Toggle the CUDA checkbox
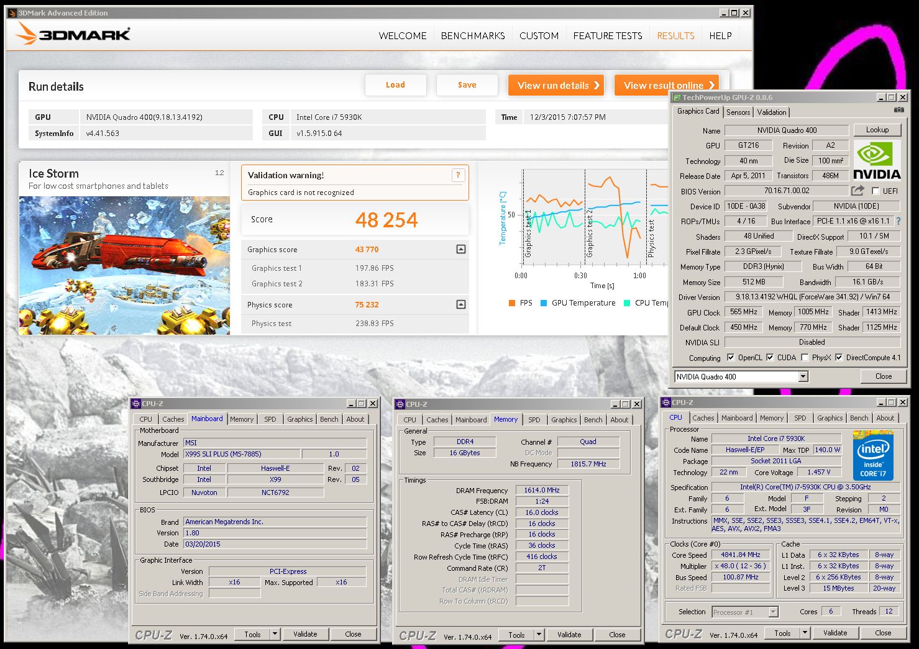Image resolution: width=919 pixels, height=649 pixels. click(770, 358)
